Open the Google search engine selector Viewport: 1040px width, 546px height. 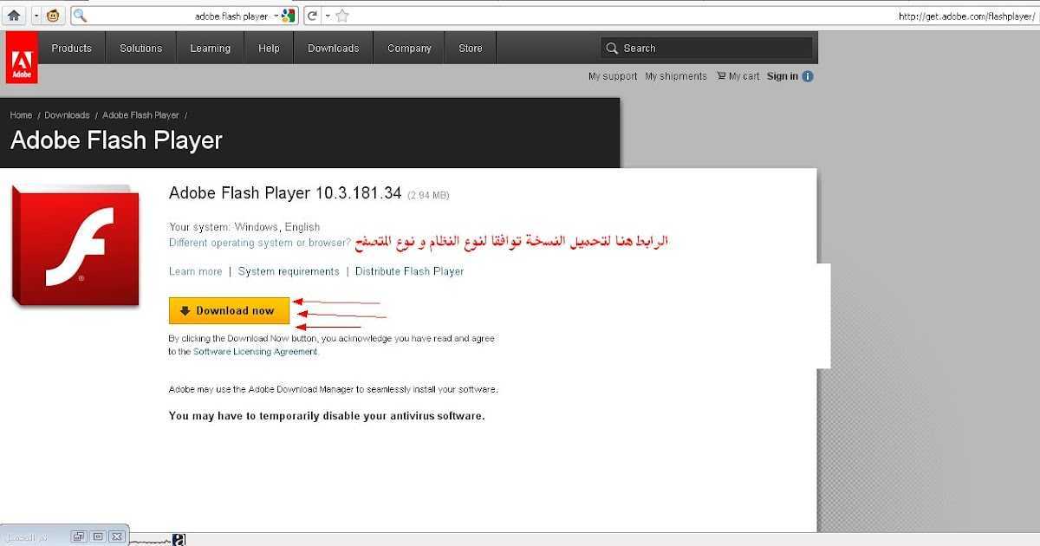[x=286, y=16]
